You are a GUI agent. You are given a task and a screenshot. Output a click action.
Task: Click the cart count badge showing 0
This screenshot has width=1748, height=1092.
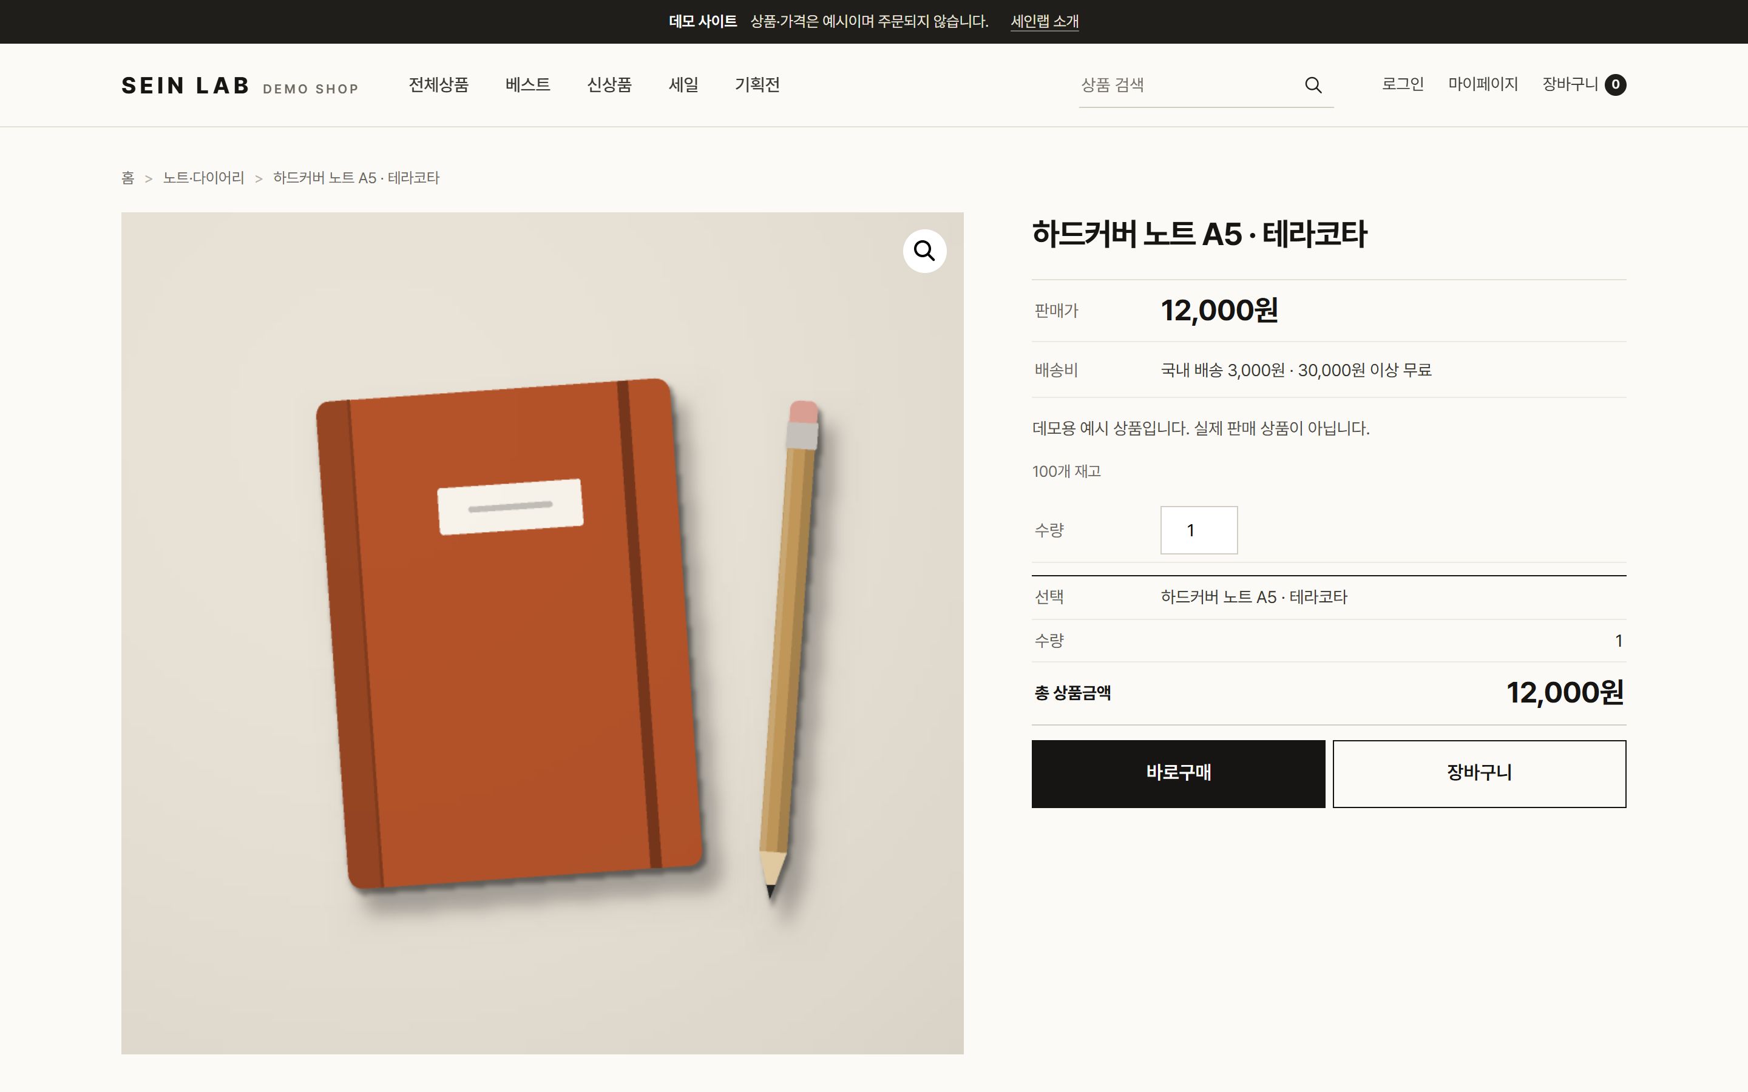click(1615, 85)
